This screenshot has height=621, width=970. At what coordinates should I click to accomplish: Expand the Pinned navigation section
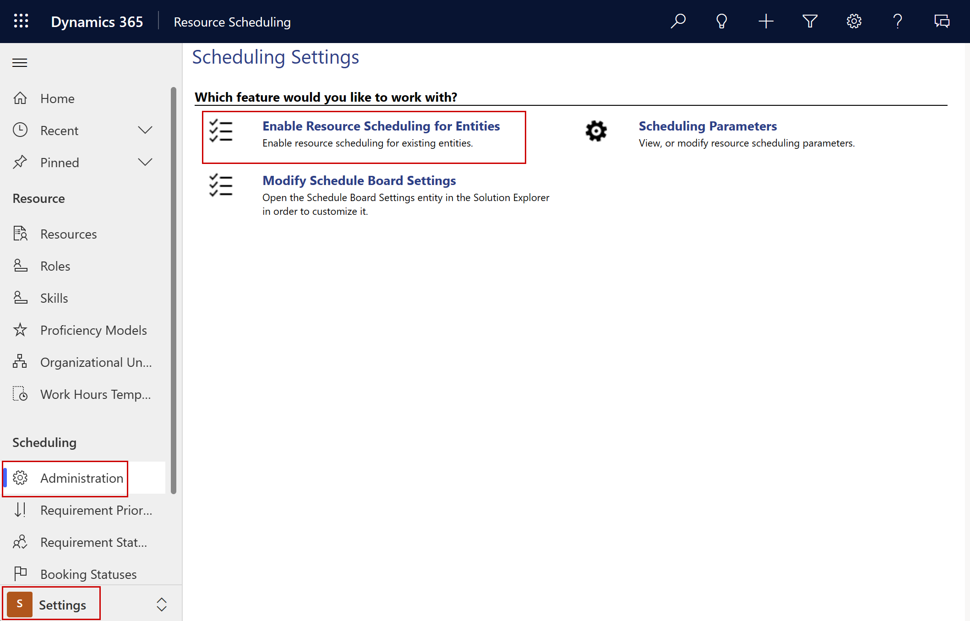(x=145, y=162)
